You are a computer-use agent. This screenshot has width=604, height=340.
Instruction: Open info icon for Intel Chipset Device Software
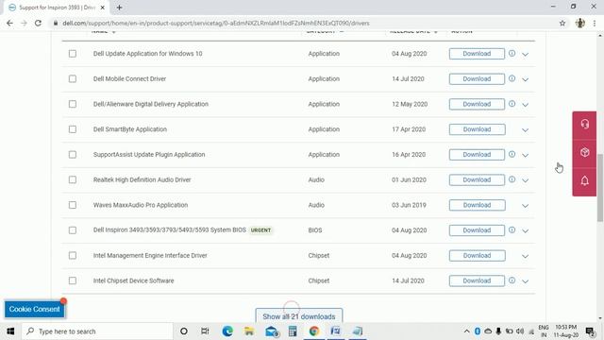pos(512,280)
